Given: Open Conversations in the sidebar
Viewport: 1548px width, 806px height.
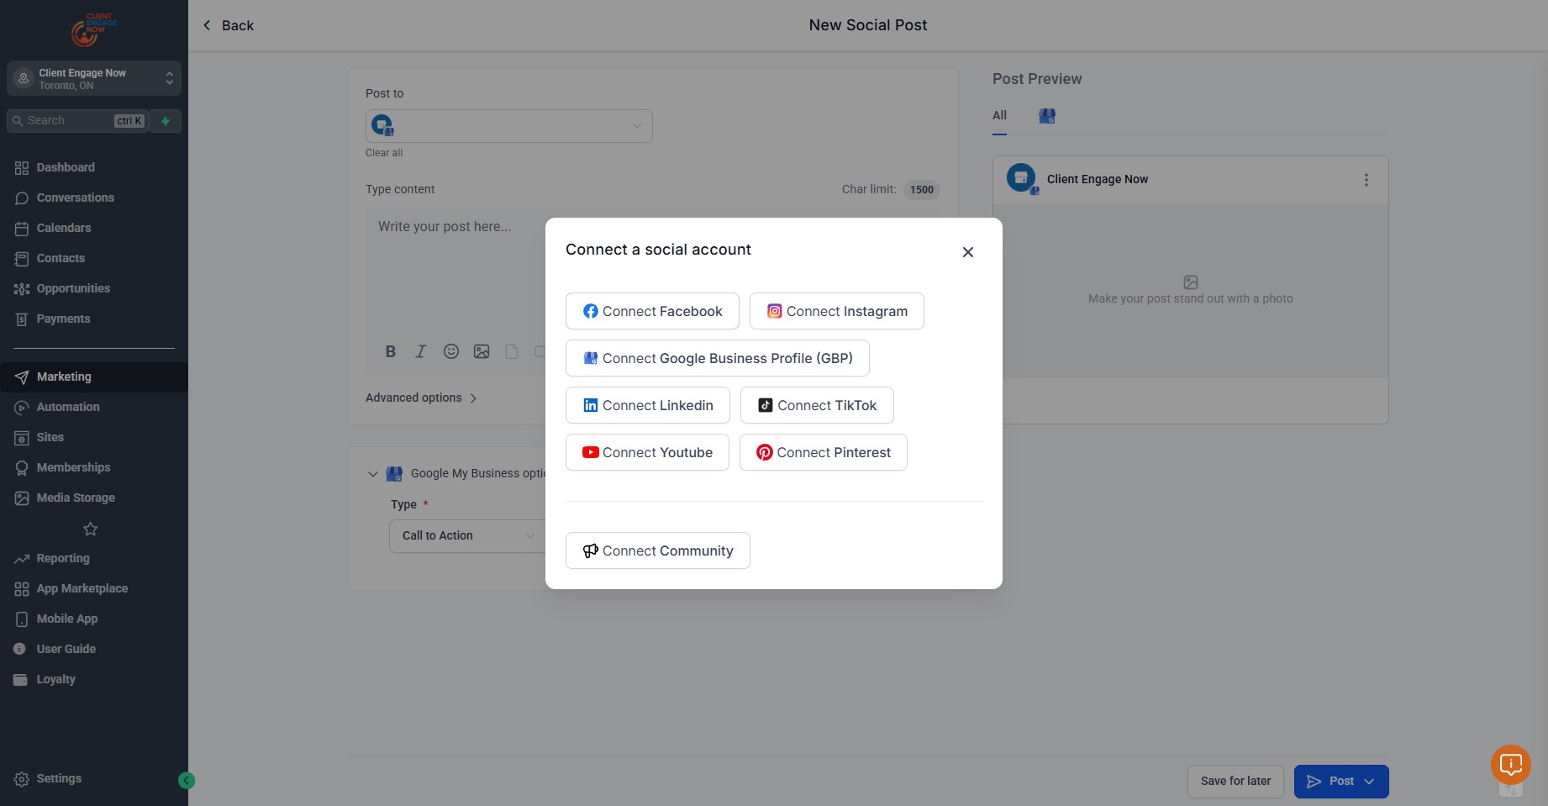Looking at the screenshot, I should 94,198.
